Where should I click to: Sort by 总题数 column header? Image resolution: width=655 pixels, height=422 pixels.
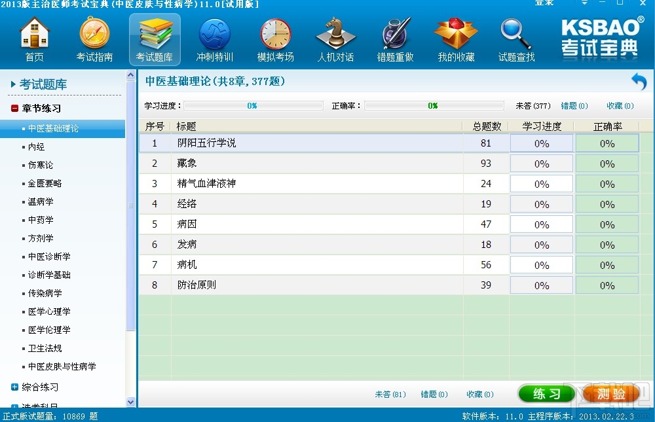[x=487, y=126]
